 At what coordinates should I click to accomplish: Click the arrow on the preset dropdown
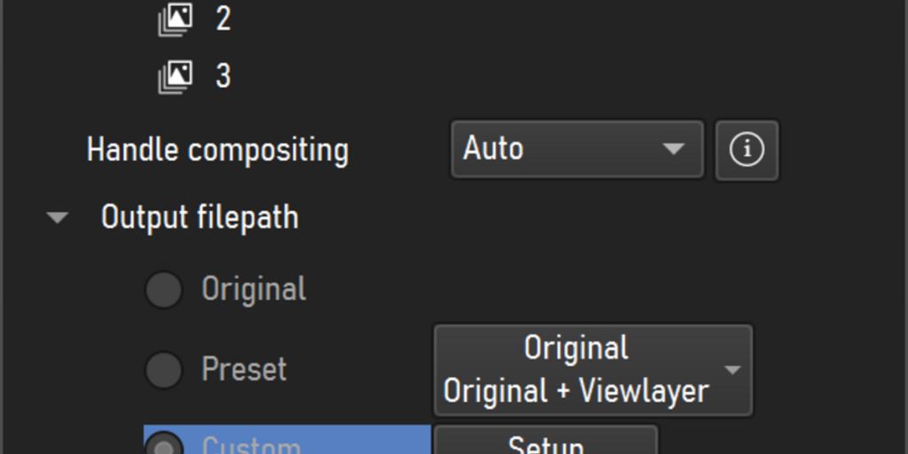pos(732,370)
